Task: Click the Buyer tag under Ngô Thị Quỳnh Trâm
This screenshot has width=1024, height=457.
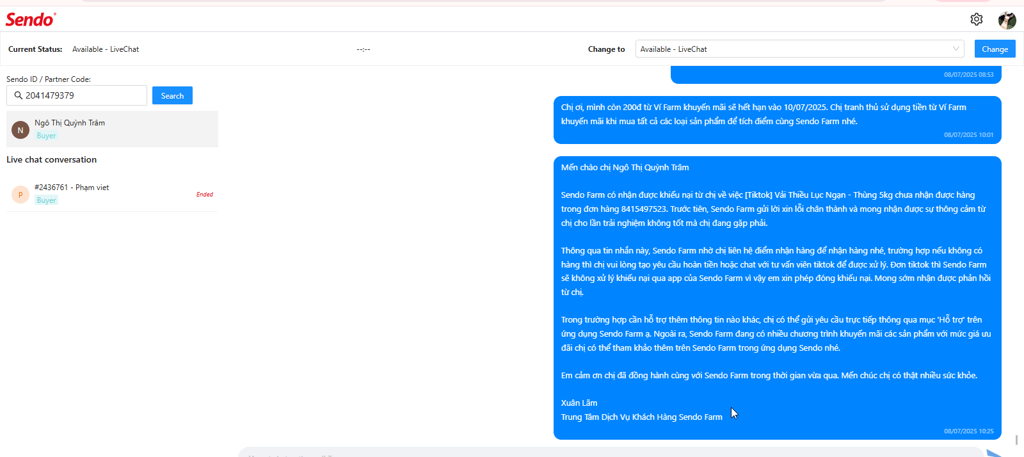Action: [46, 136]
